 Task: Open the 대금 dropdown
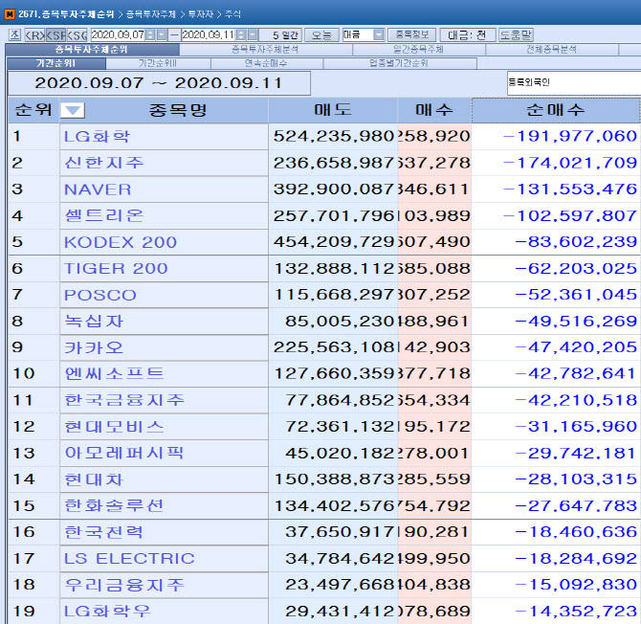tap(380, 34)
